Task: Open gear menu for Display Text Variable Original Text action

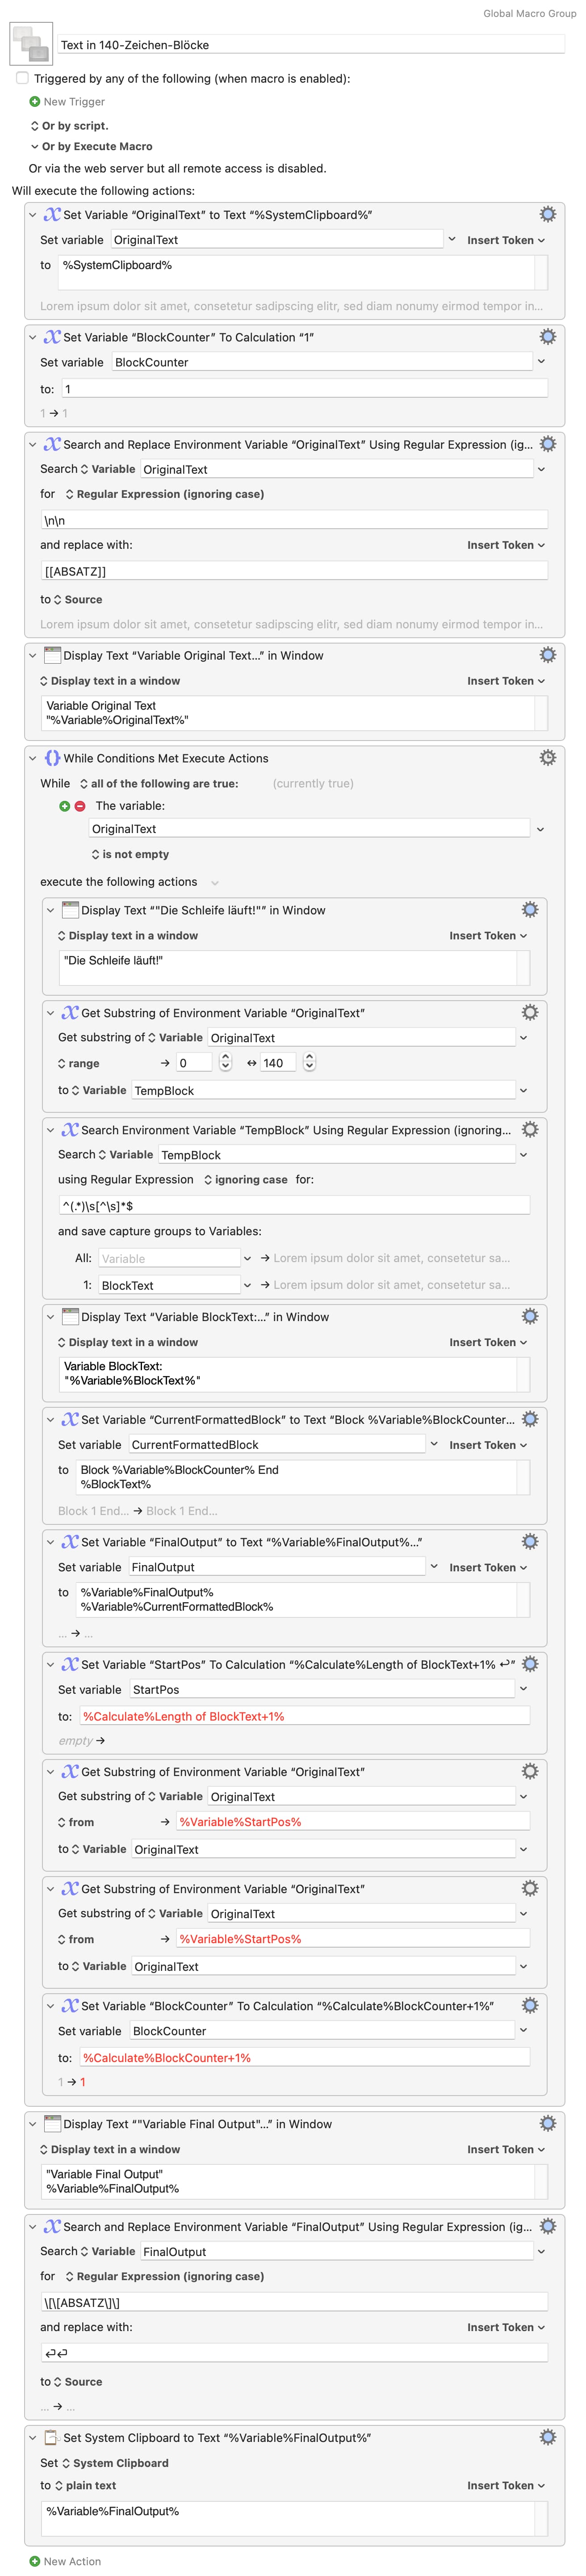Action: coord(547,655)
